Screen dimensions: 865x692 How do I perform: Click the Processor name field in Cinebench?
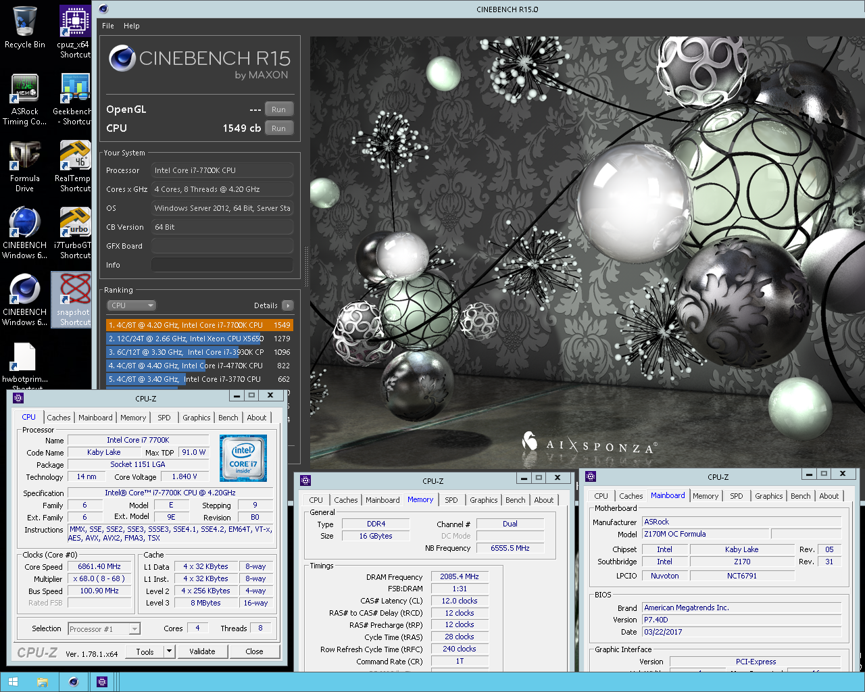point(222,170)
